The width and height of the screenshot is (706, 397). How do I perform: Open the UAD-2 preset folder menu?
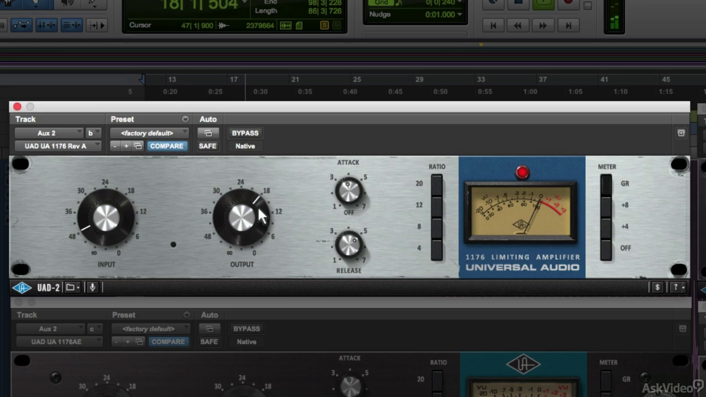(x=73, y=287)
